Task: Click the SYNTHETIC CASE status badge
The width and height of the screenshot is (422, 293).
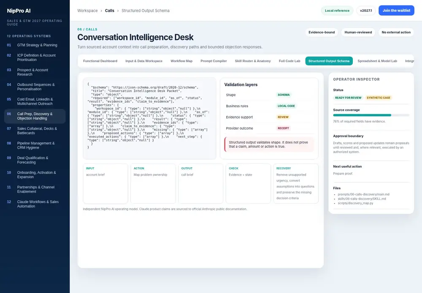Action: pyautogui.click(x=378, y=98)
